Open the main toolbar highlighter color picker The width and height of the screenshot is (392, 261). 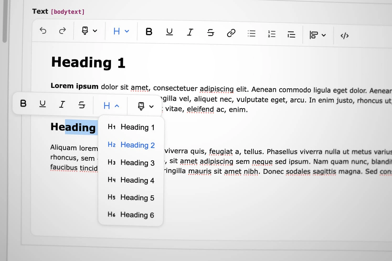(x=89, y=31)
